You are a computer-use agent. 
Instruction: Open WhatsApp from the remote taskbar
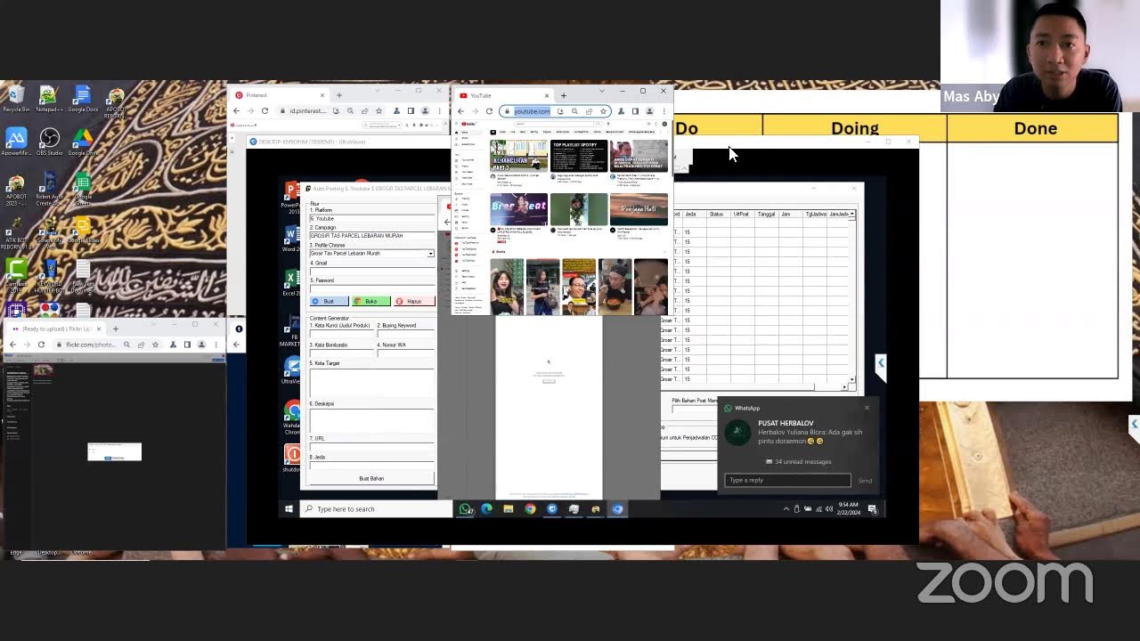click(465, 509)
